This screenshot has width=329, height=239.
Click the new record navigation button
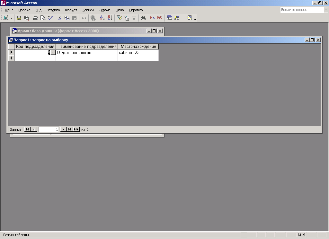76,129
